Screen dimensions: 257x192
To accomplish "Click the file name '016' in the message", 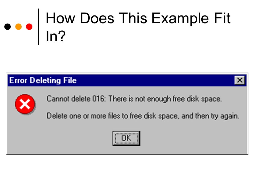I will 98,99.
